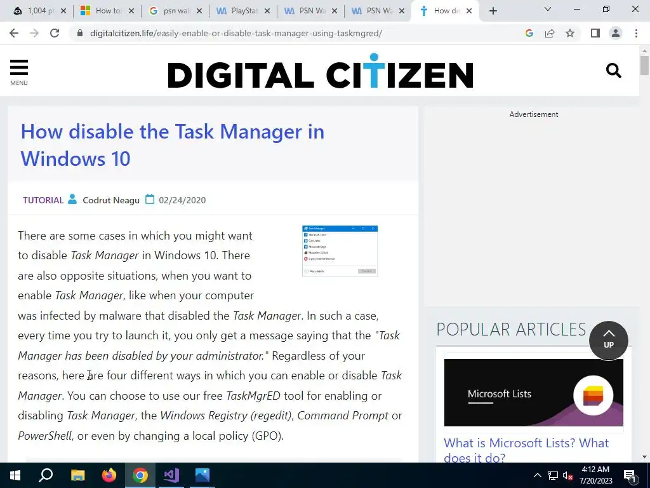The height and width of the screenshot is (488, 650).
Task: Open the Chrome side panel
Action: coord(595,33)
